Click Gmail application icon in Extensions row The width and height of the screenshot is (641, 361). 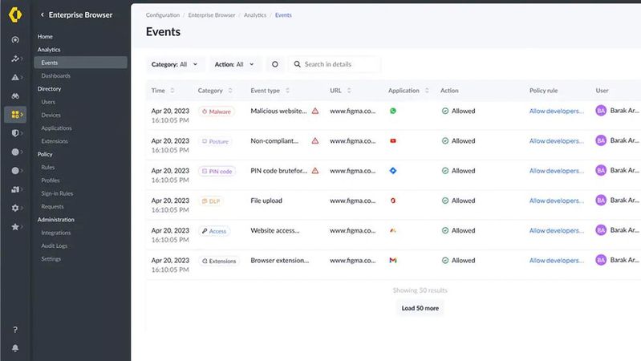(393, 260)
